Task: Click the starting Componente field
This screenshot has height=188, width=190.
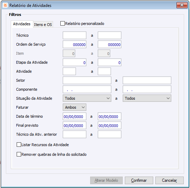Action: click(87, 89)
